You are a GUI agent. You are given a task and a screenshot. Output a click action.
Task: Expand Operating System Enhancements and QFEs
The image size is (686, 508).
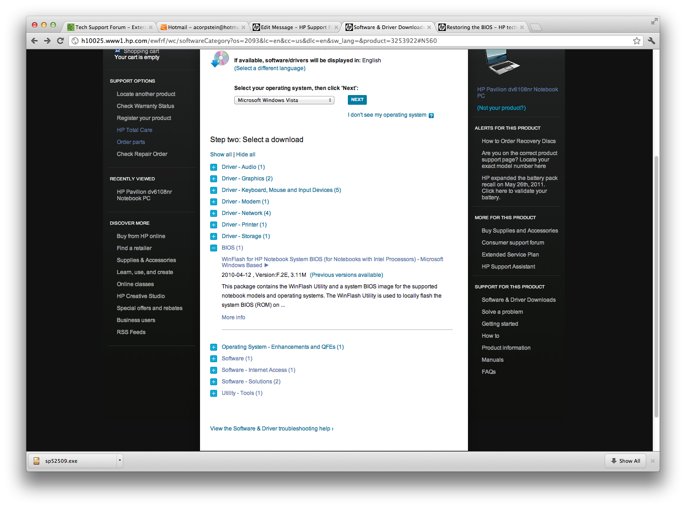point(213,347)
